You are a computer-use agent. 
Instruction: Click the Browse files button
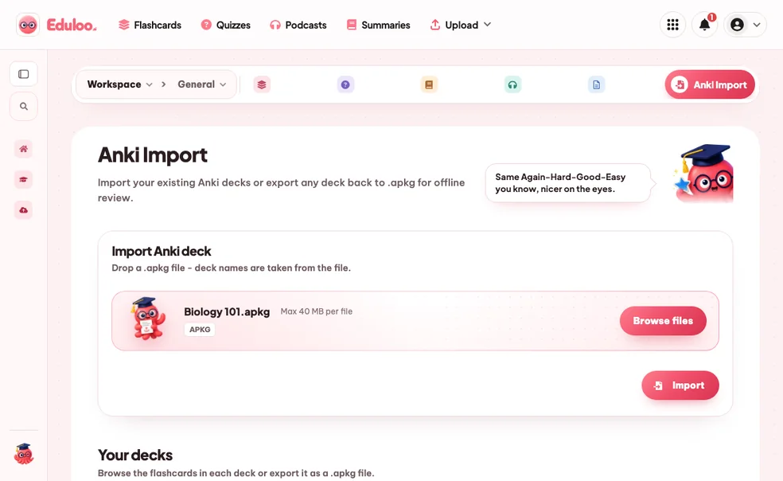[663, 320]
